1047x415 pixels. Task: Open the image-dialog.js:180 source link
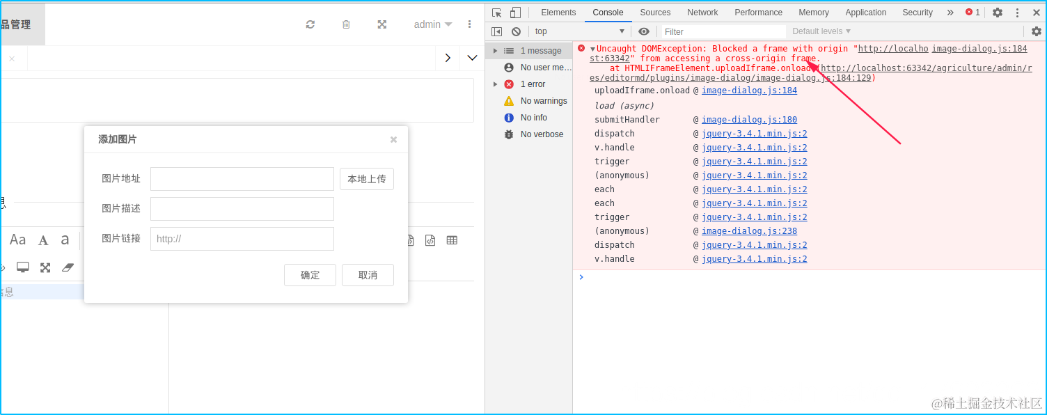tap(749, 120)
